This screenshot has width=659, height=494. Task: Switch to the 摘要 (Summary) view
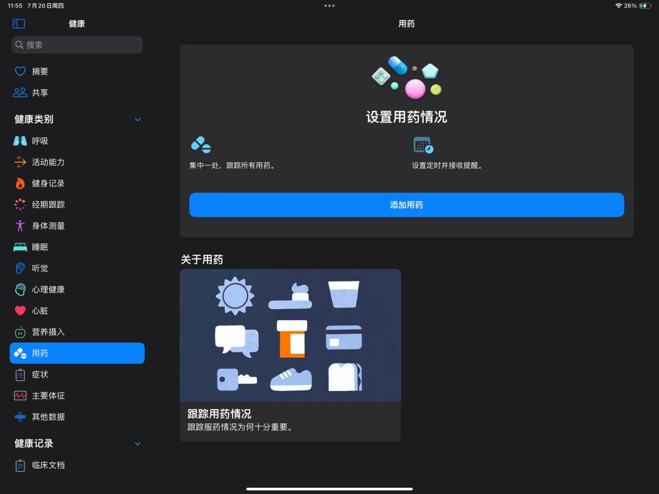tap(39, 71)
